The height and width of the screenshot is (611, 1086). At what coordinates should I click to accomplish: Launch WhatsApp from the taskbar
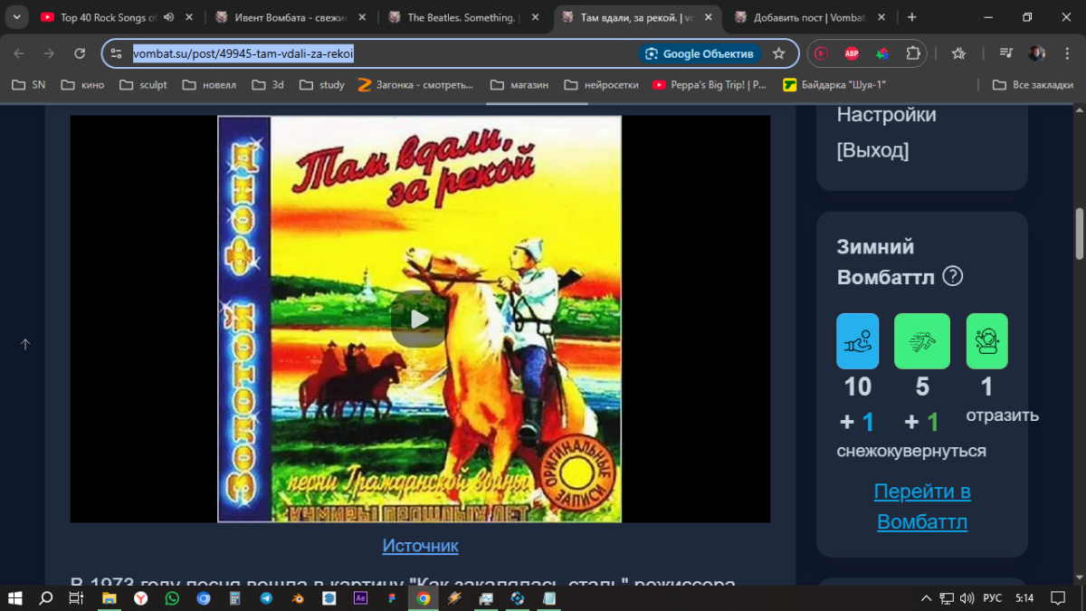[x=172, y=598]
